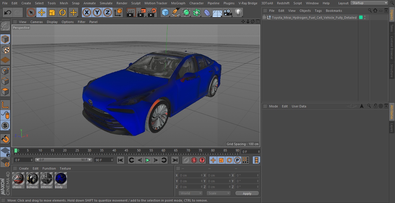Viewport: 395px width, 203px height.
Task: Add a Floor environment object
Action: (217, 12)
